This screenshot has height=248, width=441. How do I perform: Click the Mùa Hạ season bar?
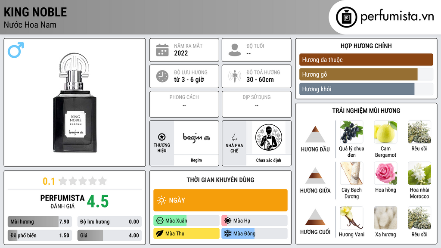pos(255,221)
